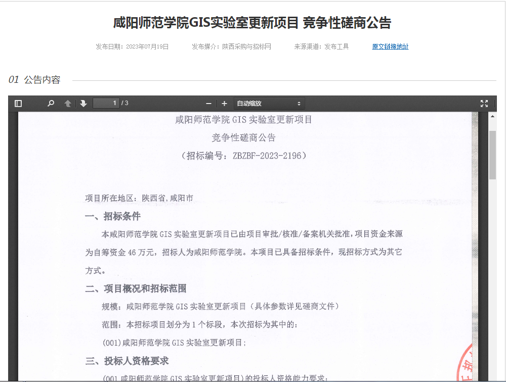Toggle the PDF viewer sidebar
The height and width of the screenshot is (382, 506).
click(18, 104)
